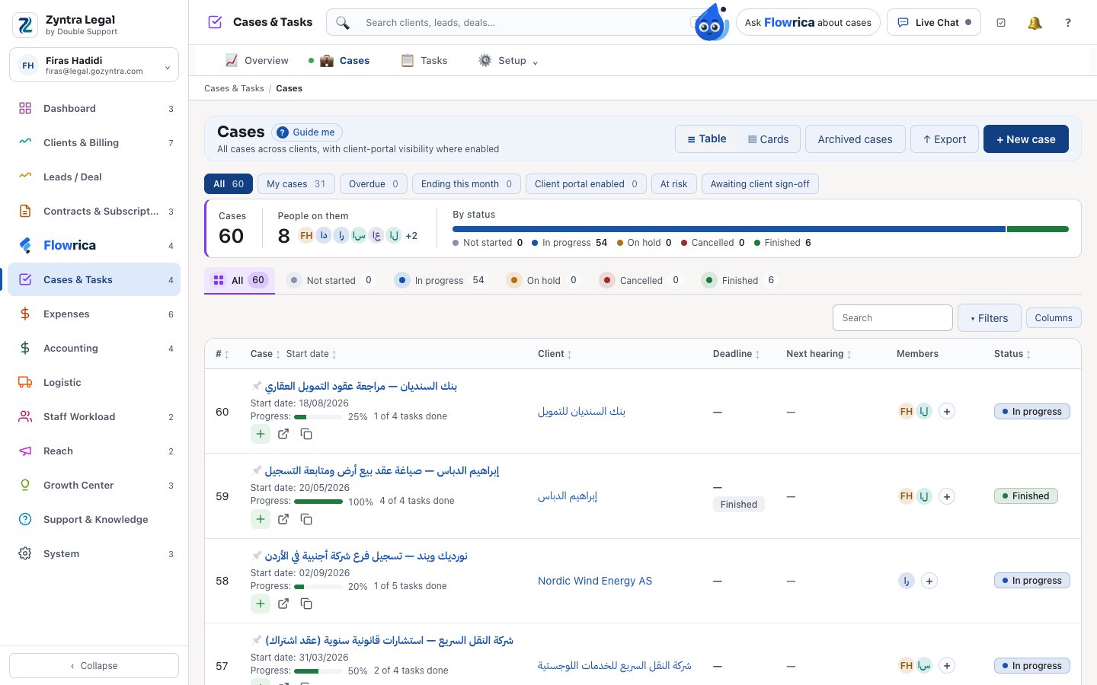
Task: Add member to case 60
Action: [947, 411]
